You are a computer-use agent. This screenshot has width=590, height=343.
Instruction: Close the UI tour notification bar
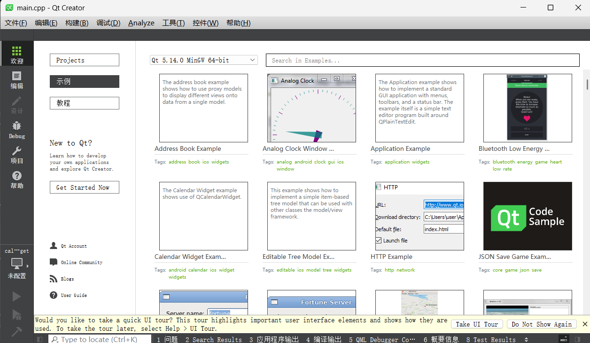[x=585, y=324]
